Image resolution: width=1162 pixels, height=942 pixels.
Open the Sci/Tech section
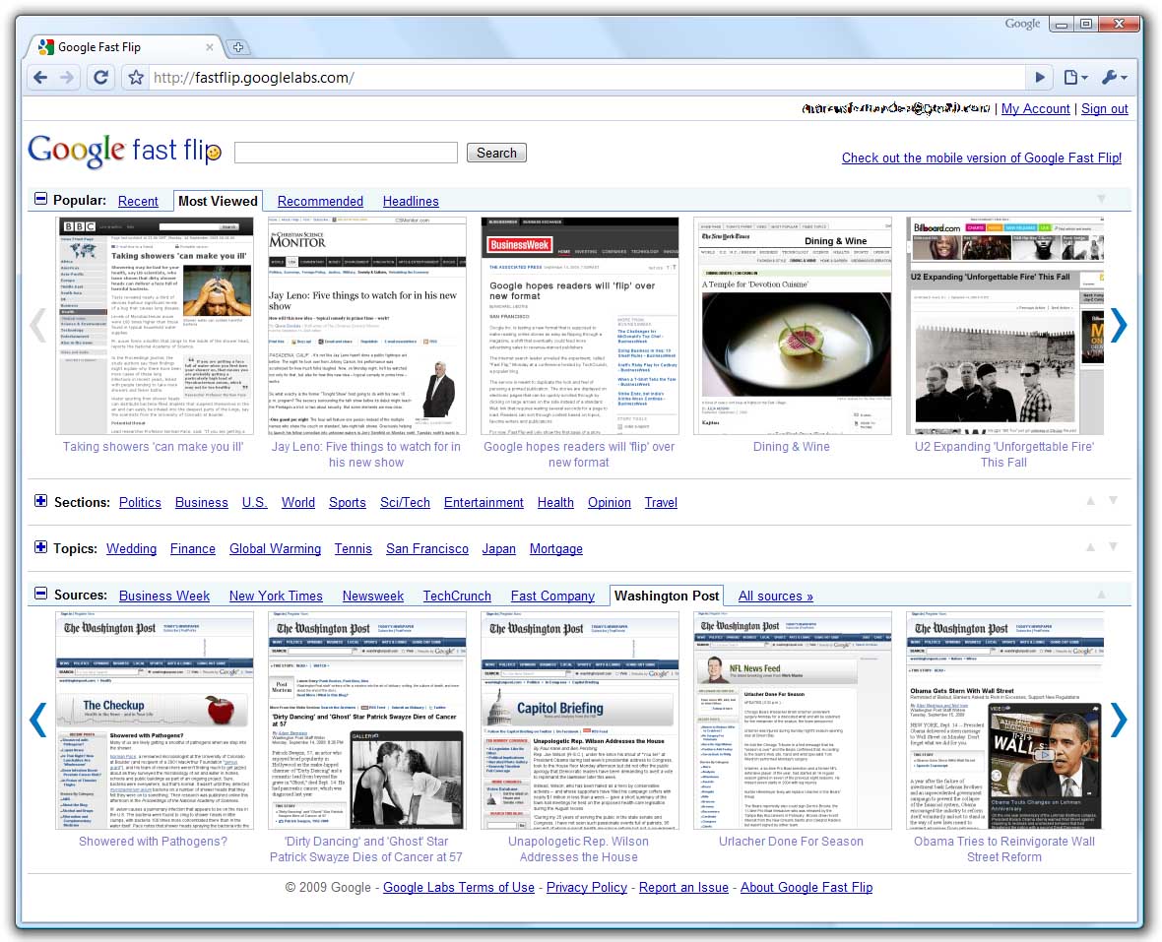(405, 503)
